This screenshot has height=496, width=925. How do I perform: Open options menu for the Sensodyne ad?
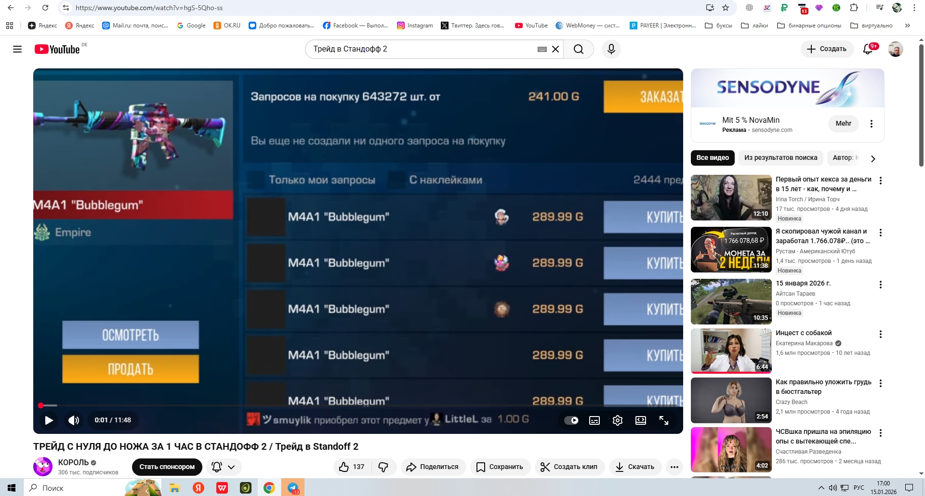(x=871, y=124)
